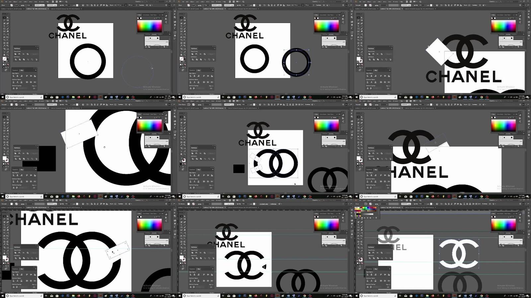531x298 pixels.
Task: Click Vertical Align Center in bottom-right screenshot
Action: point(385,275)
